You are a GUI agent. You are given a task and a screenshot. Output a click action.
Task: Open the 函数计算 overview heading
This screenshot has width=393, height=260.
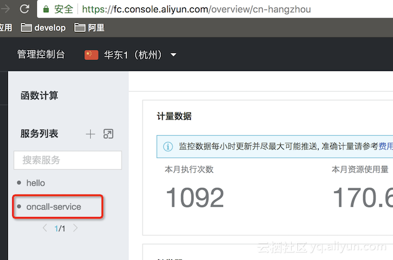39,96
